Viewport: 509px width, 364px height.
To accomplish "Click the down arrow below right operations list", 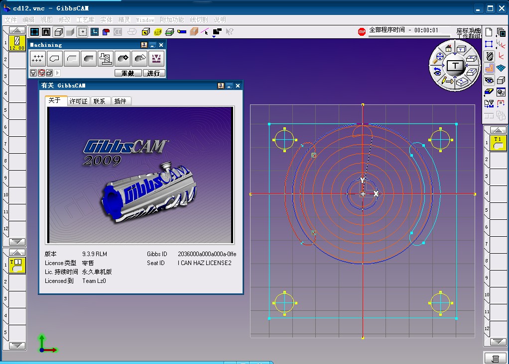I will pos(498,342).
